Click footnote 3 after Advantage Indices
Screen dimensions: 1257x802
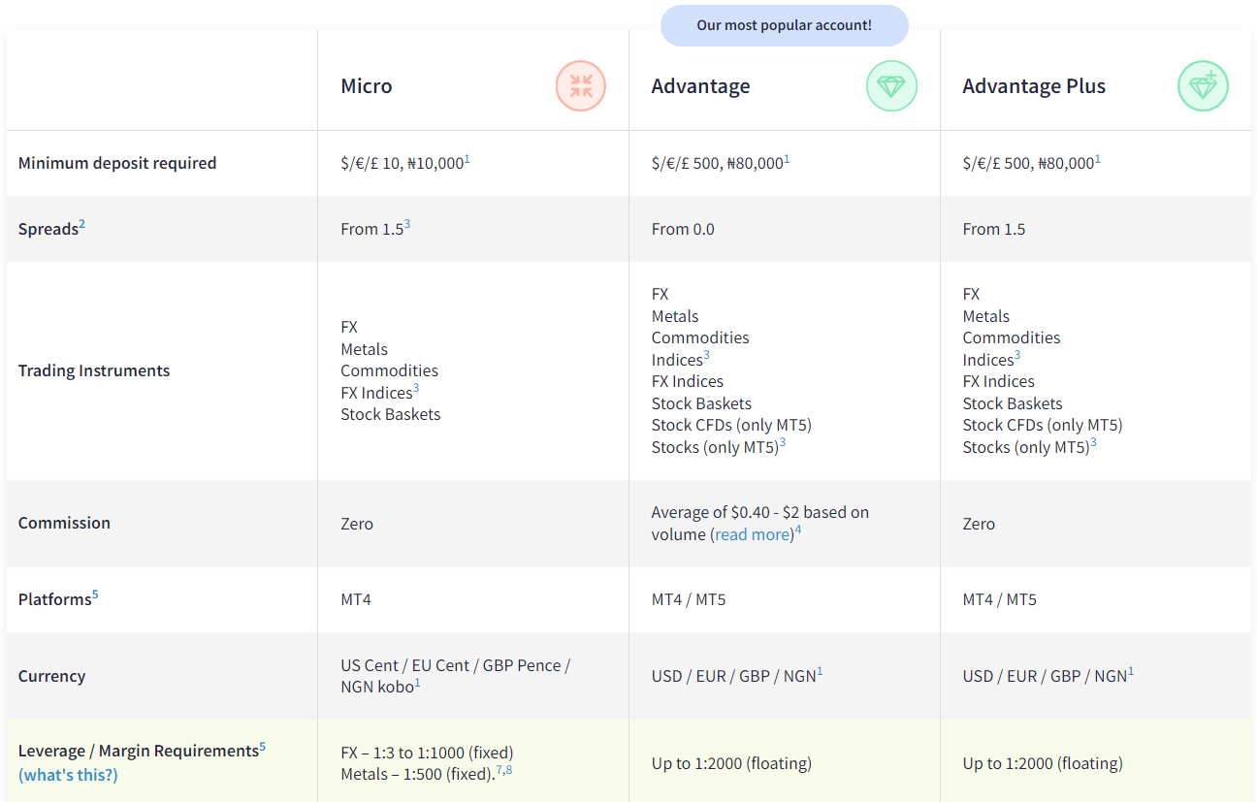[706, 355]
